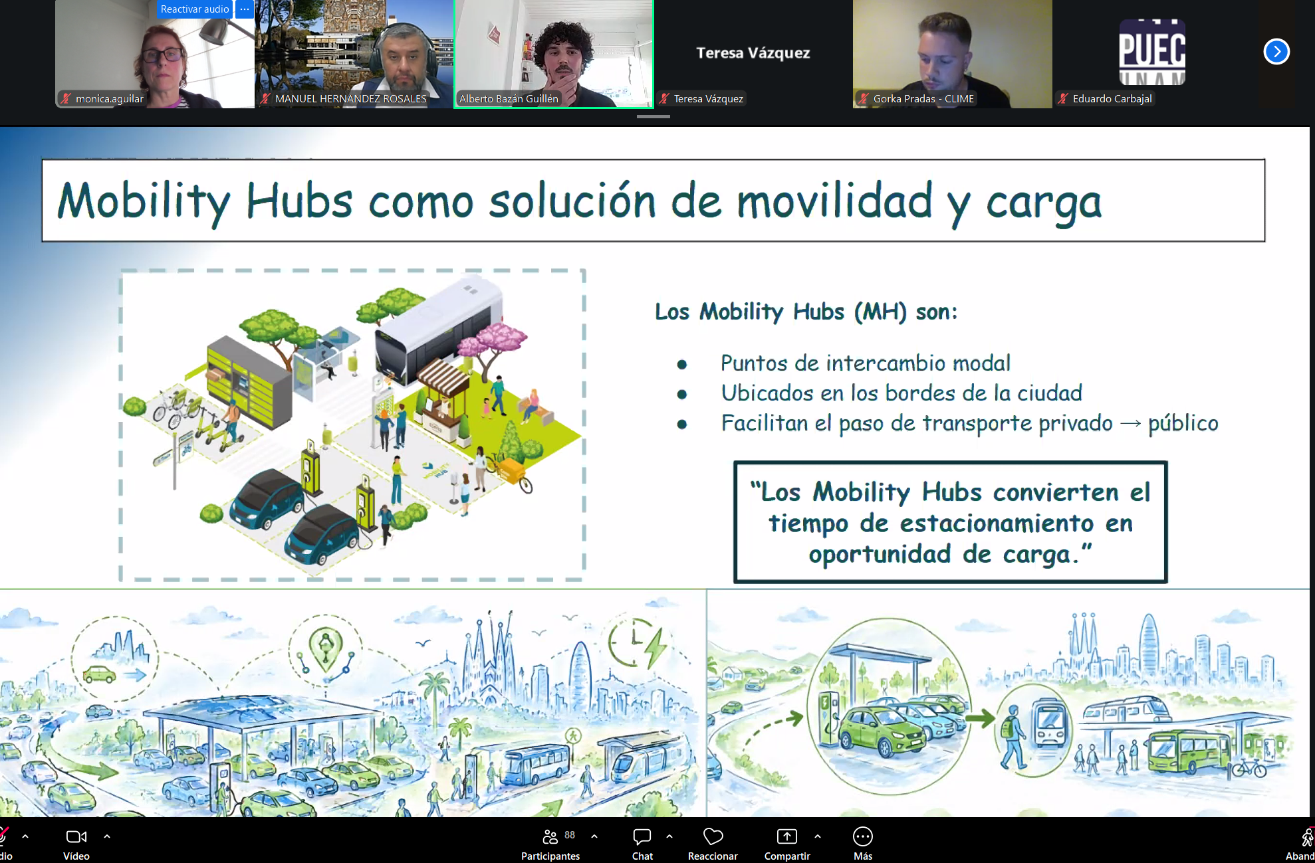Toggle the microphone audio button
The image size is (1315, 863).
(x=4, y=837)
